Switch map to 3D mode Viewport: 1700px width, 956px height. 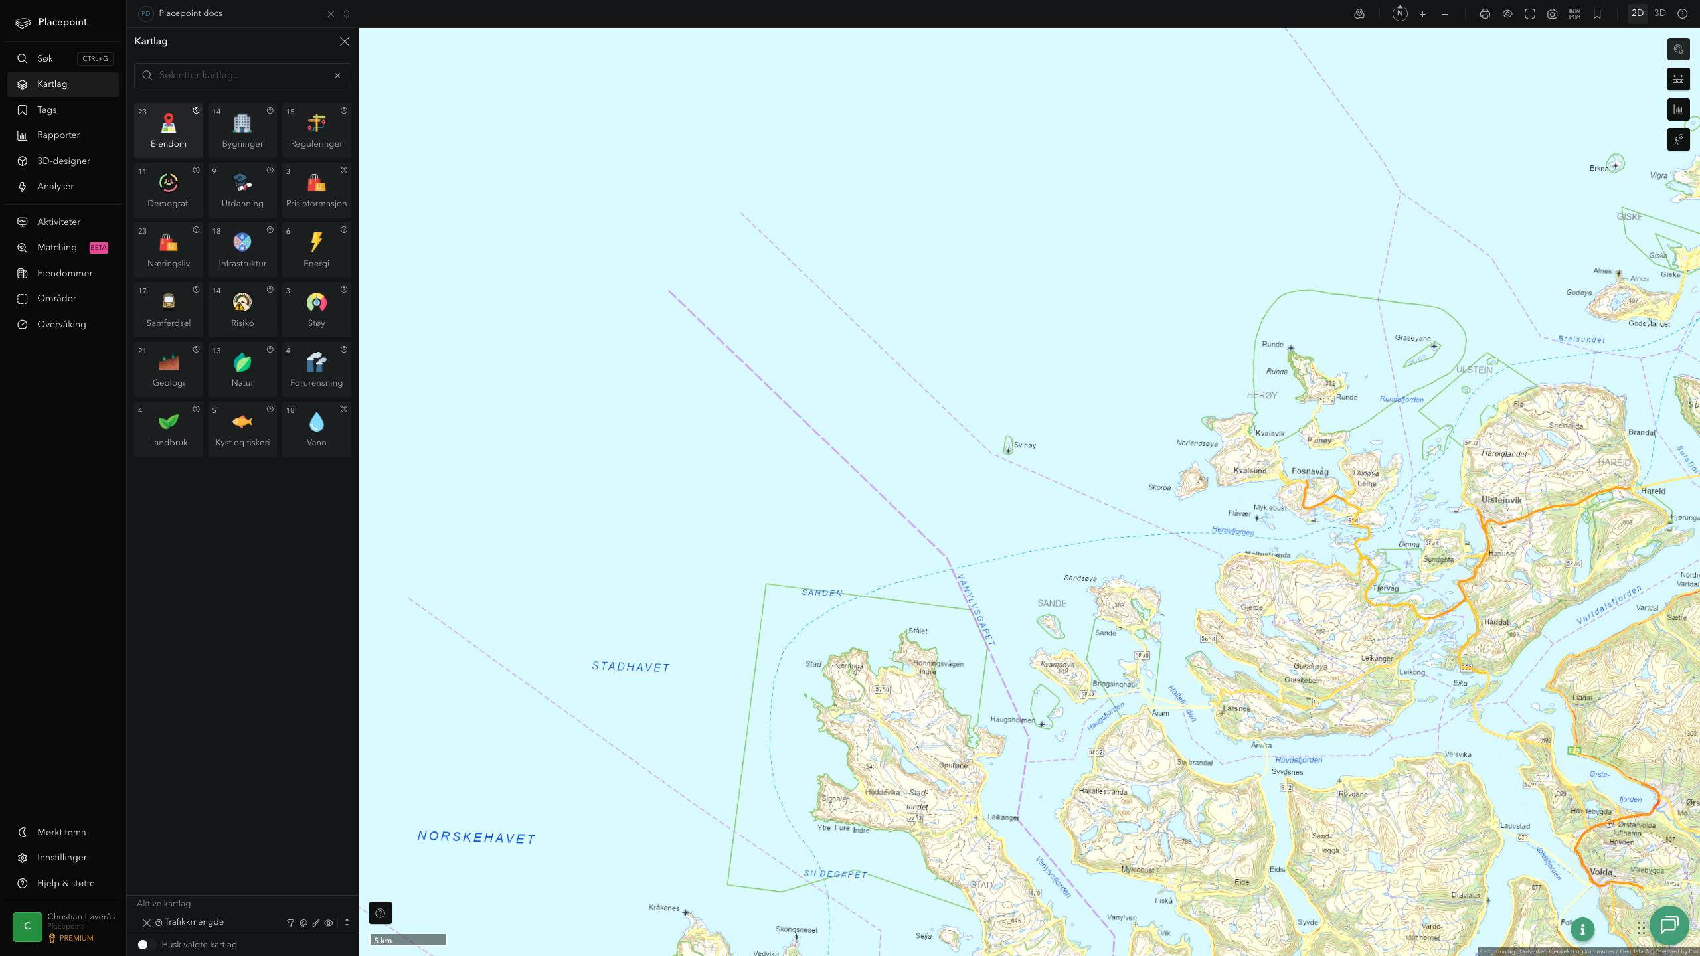pyautogui.click(x=1659, y=13)
